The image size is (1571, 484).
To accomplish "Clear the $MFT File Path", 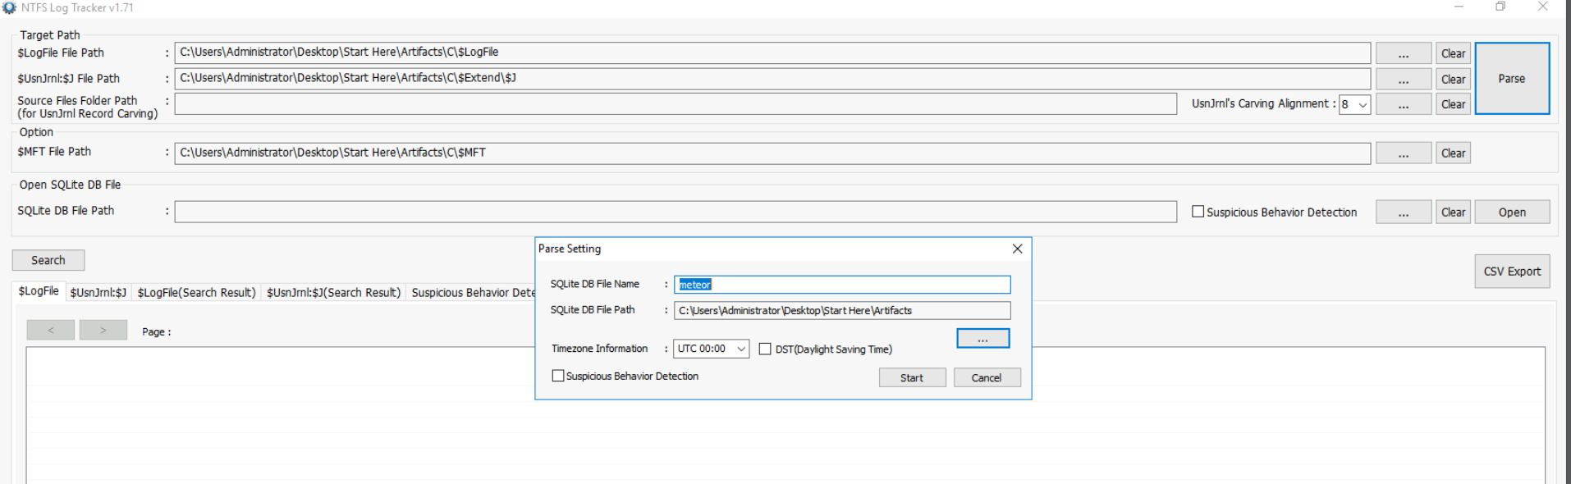I will point(1453,153).
